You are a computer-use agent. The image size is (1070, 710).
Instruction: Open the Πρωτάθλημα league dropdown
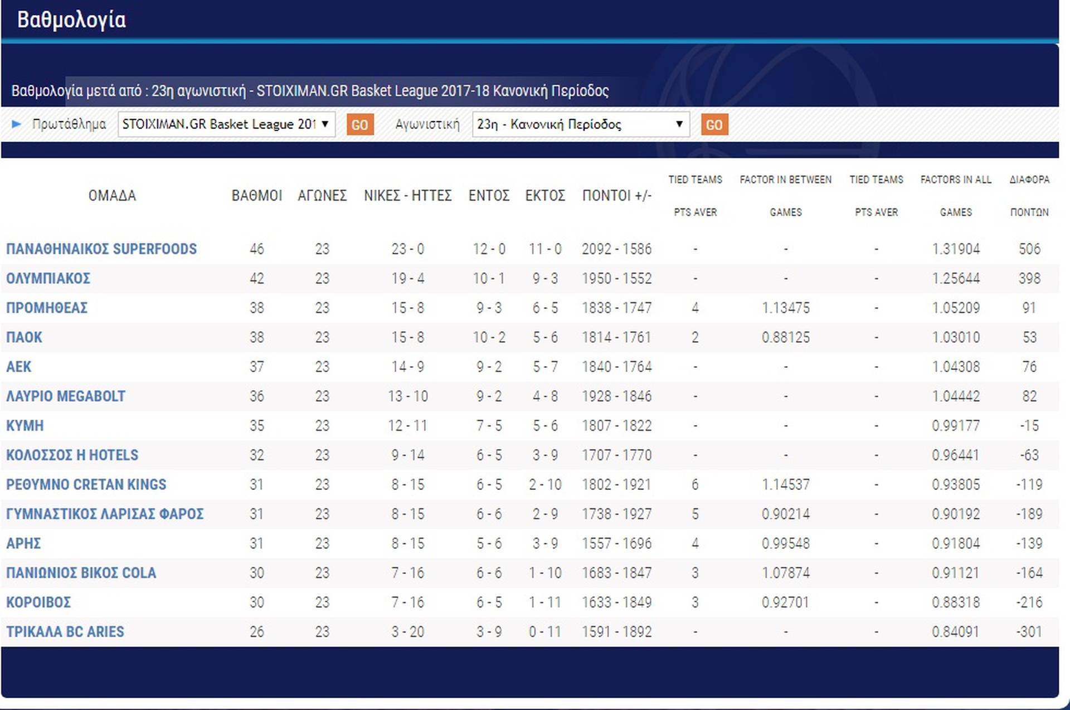[226, 124]
